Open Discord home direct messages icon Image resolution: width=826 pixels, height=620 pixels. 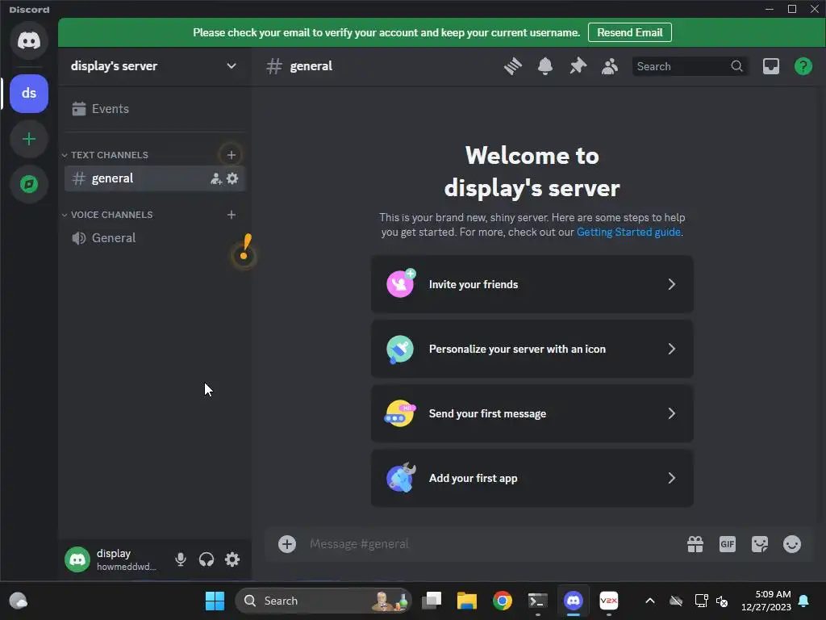pos(29,40)
